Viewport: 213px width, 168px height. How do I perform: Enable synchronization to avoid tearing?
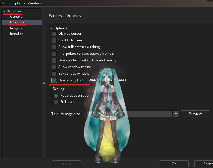click(x=54, y=60)
